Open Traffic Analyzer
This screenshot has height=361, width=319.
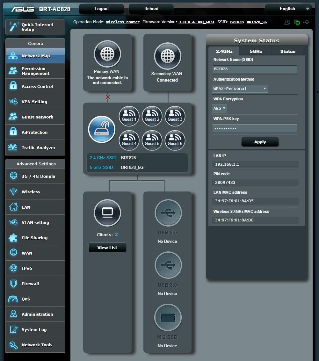click(35, 148)
